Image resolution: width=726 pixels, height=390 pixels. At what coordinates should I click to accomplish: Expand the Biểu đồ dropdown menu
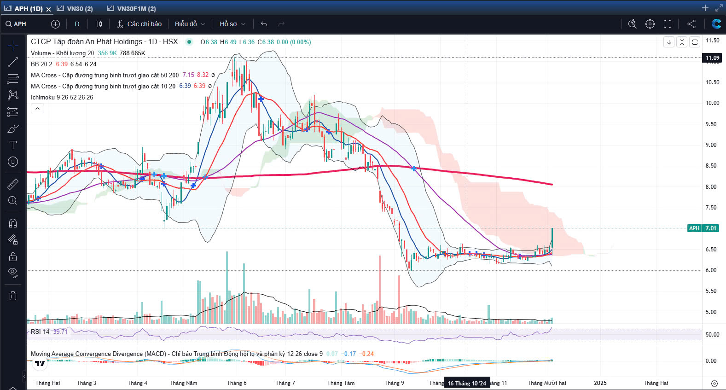click(190, 24)
